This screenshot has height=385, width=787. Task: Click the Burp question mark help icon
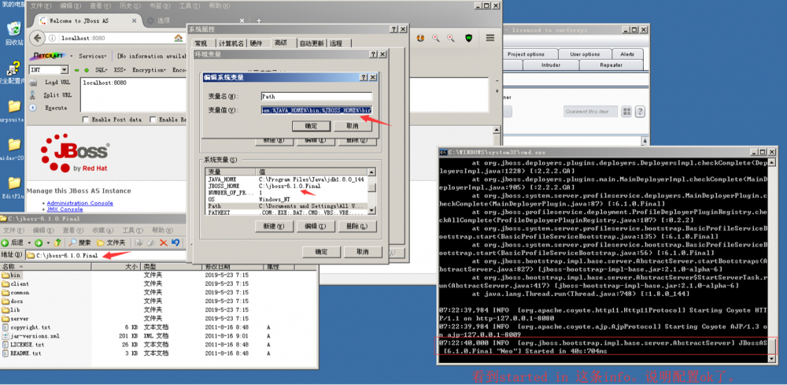(x=640, y=112)
